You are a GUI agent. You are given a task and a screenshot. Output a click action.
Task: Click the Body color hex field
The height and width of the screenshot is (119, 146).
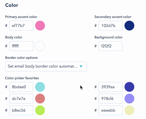click(x=21, y=46)
